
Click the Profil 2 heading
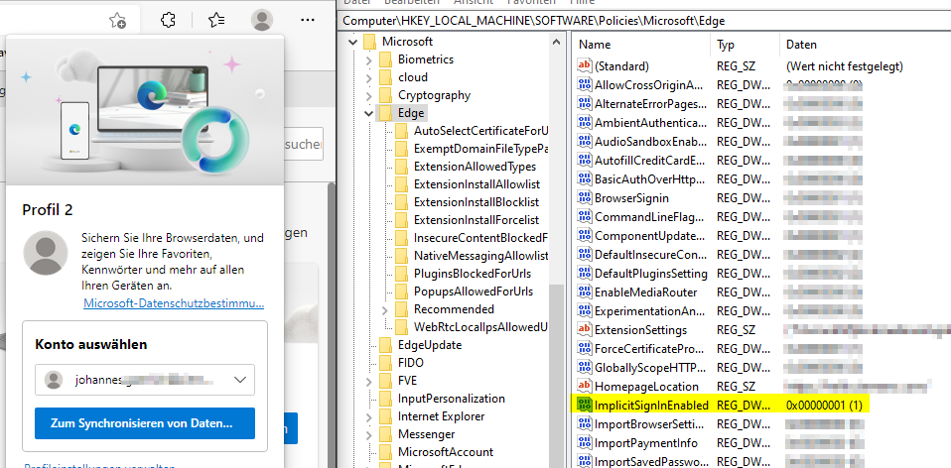48,210
